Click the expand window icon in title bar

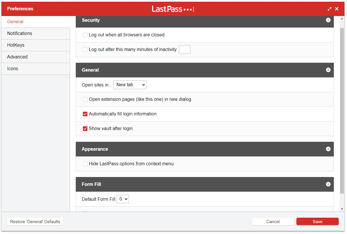pyautogui.click(x=329, y=9)
